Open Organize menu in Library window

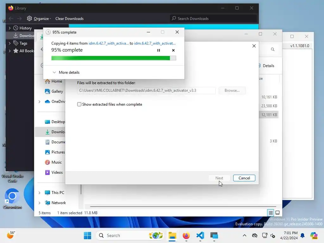pos(39,19)
